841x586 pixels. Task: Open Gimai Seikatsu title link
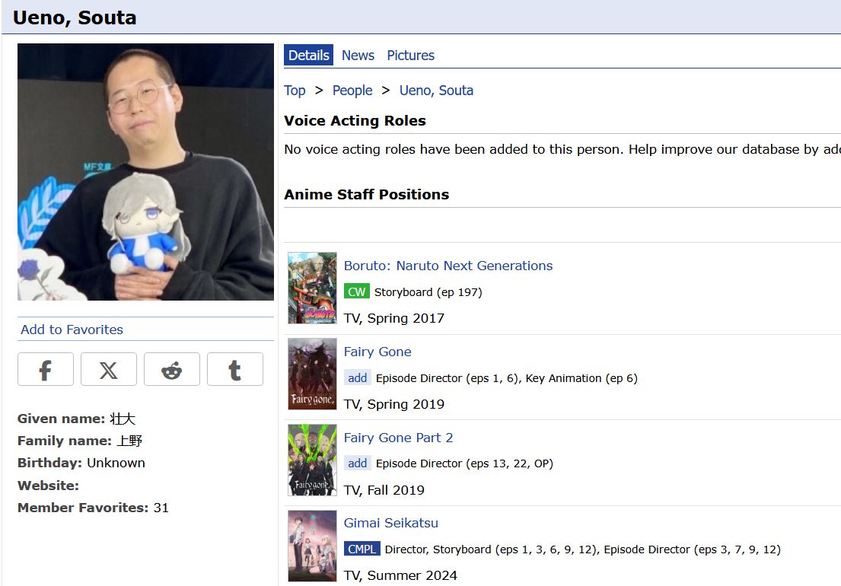pyautogui.click(x=391, y=523)
